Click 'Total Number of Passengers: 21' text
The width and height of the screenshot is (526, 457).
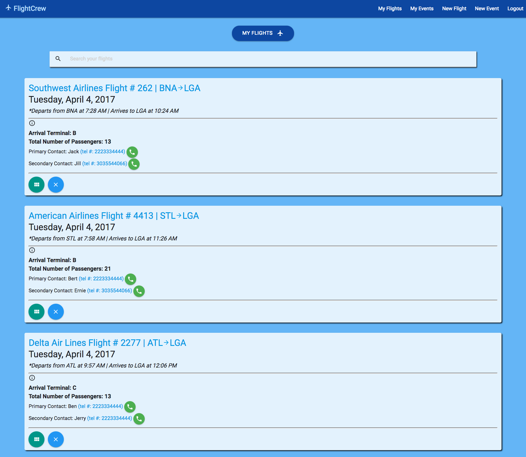[70, 269]
